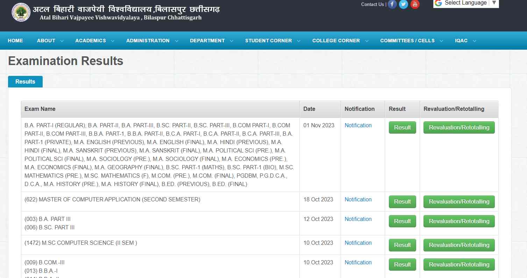This screenshot has height=278, width=527.
Task: Click the Contact Us link
Action: tap(372, 4)
